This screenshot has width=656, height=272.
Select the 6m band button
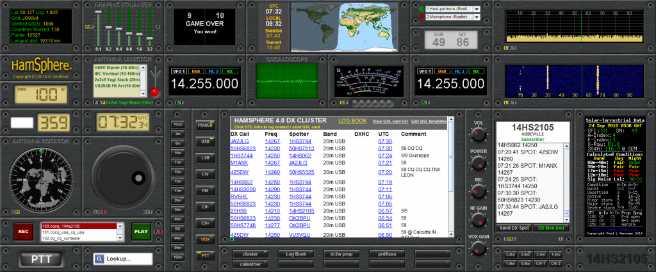tap(178, 143)
